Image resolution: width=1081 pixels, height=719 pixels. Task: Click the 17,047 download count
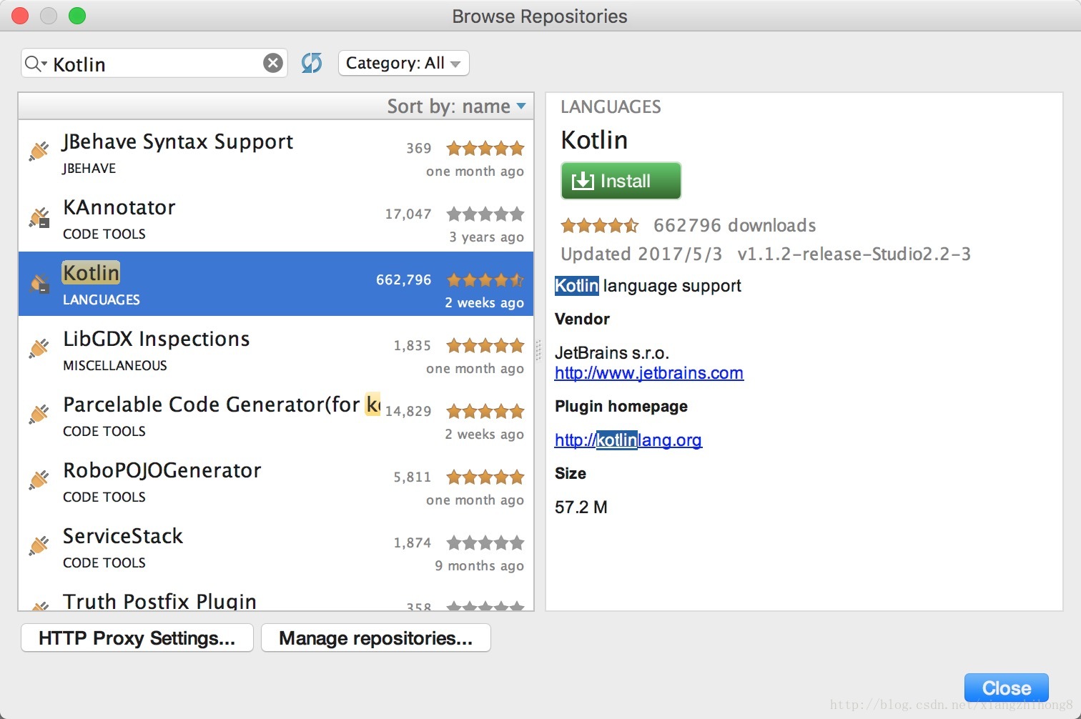pos(408,214)
